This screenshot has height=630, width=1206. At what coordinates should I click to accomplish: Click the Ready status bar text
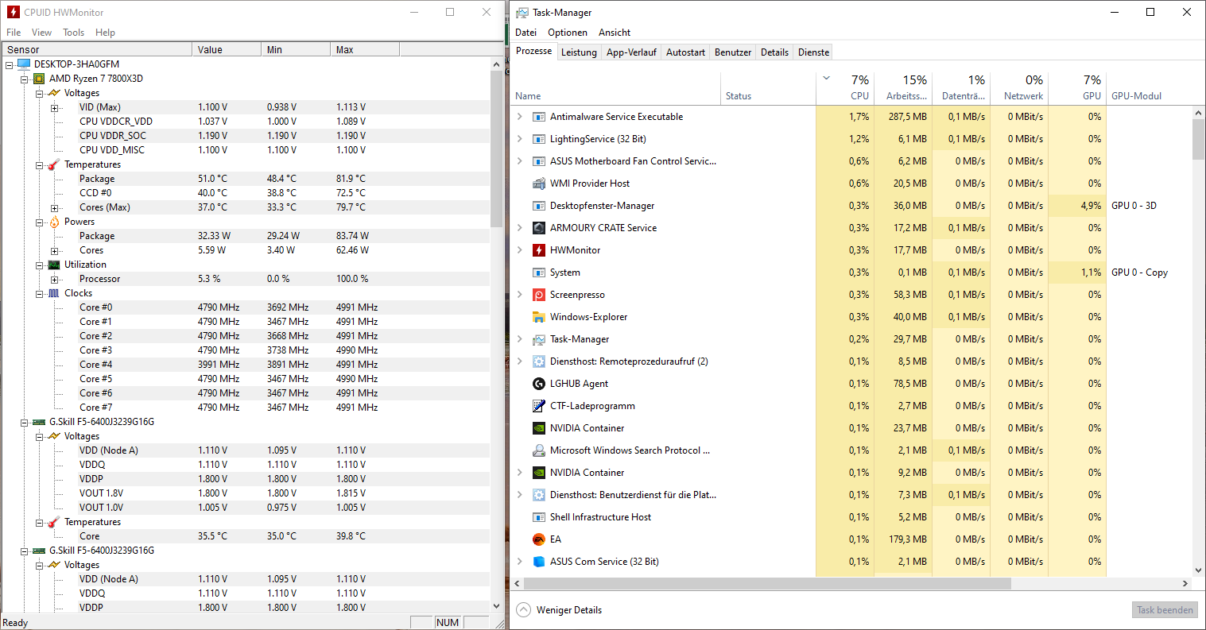tap(16, 623)
